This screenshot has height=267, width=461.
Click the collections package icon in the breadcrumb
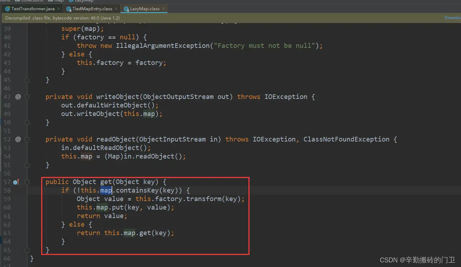(x=17, y=1)
